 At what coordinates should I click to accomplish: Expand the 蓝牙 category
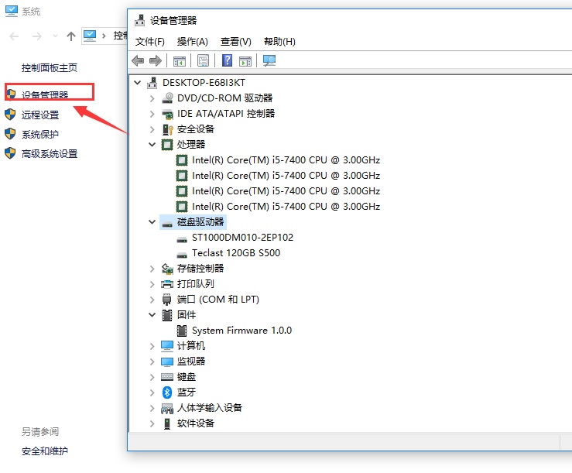coord(152,392)
